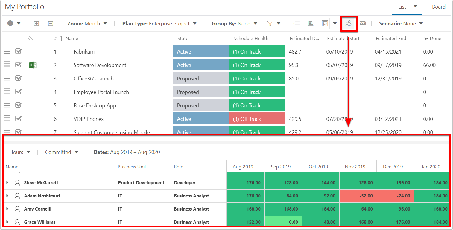
Task: Toggle the checkbox for Office365 Launch
Action: pyautogui.click(x=18, y=78)
